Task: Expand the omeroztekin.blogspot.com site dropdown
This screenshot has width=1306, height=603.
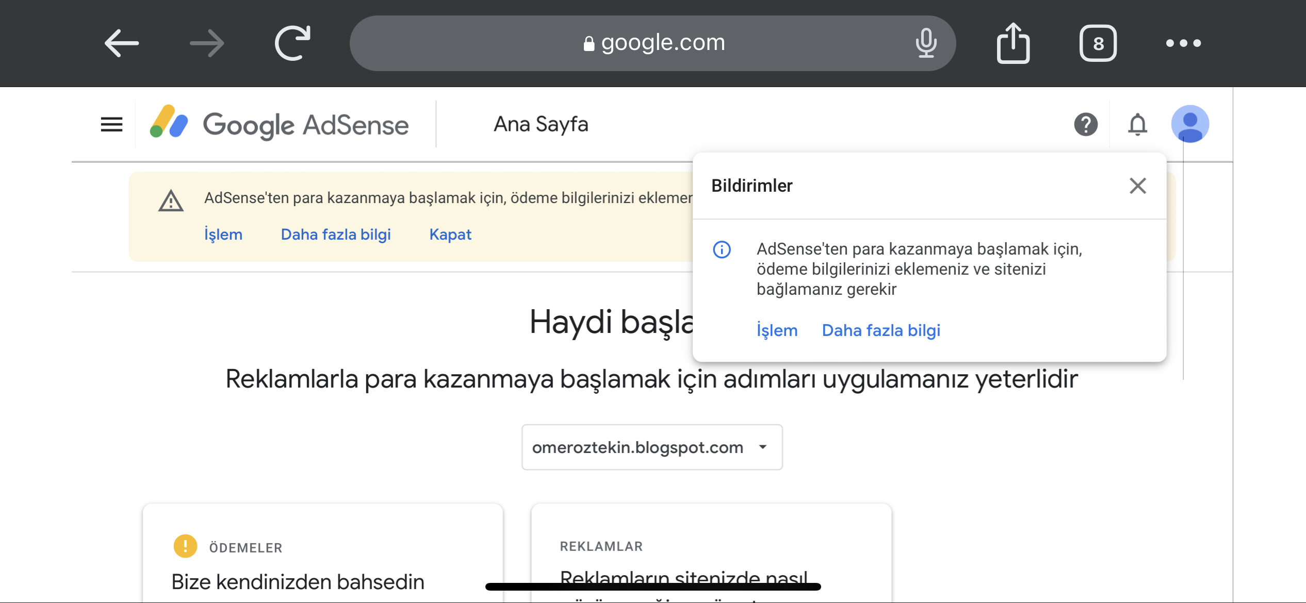Action: (652, 447)
